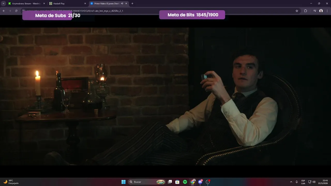Open Task View from the taskbar
Screen dimensions: 331x186
pos(170,182)
